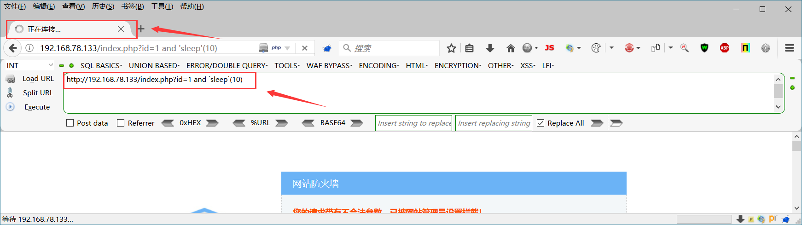Click the magnifier HackBar search icon
Screen dimensions: 802x225
pos(685,48)
